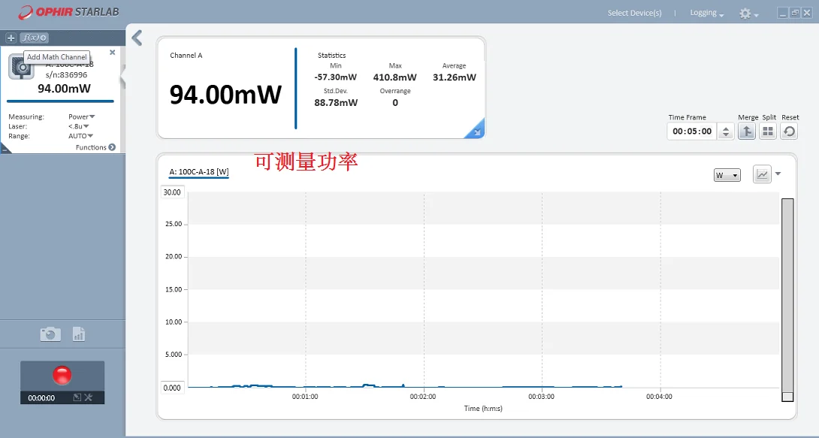Screen dimensions: 819x438
Task: Click the 0.000 Y-axis minimum value box
Action: click(x=172, y=388)
